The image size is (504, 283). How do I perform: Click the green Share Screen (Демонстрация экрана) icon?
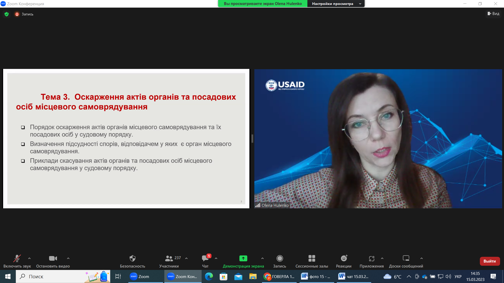click(243, 259)
